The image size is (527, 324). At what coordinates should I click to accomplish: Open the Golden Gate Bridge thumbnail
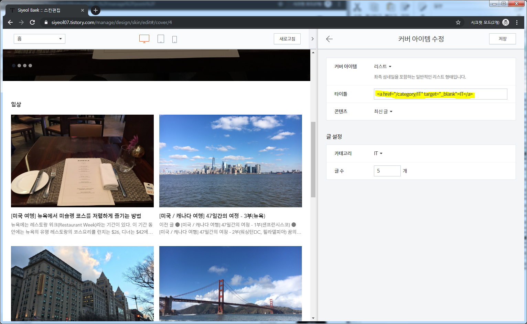[x=230, y=283]
